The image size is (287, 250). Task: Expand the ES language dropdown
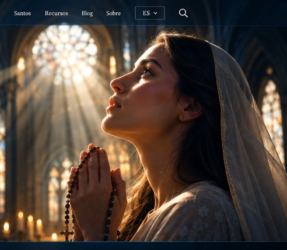tap(150, 13)
